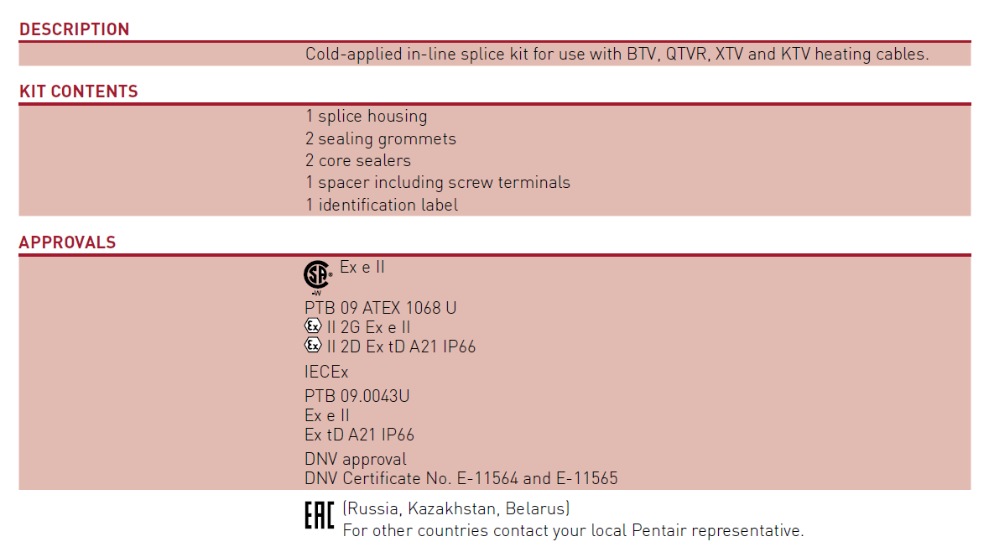
Task: Click the Ex hexagon icon beside II 2G
Action: [313, 326]
